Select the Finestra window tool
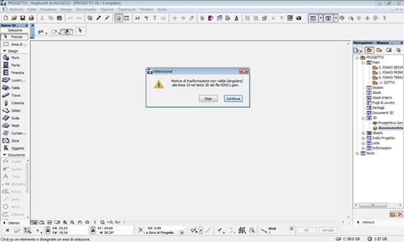404x242 pixels. pos(15,72)
